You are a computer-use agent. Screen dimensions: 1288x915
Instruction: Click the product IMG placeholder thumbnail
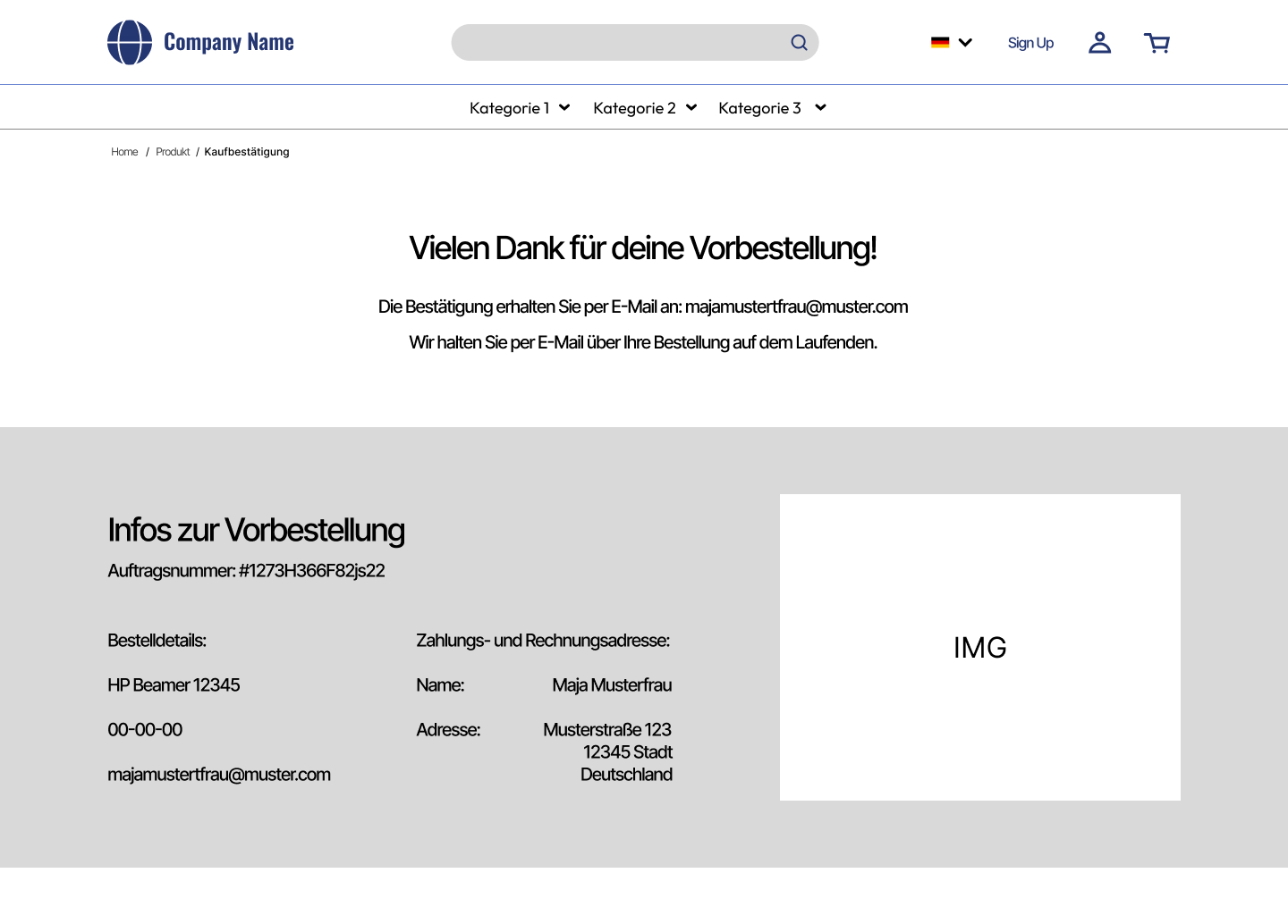point(979,647)
